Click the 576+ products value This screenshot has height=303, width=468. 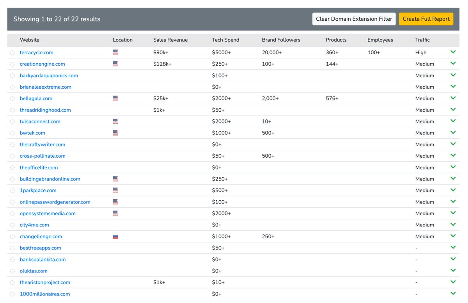pyautogui.click(x=332, y=98)
